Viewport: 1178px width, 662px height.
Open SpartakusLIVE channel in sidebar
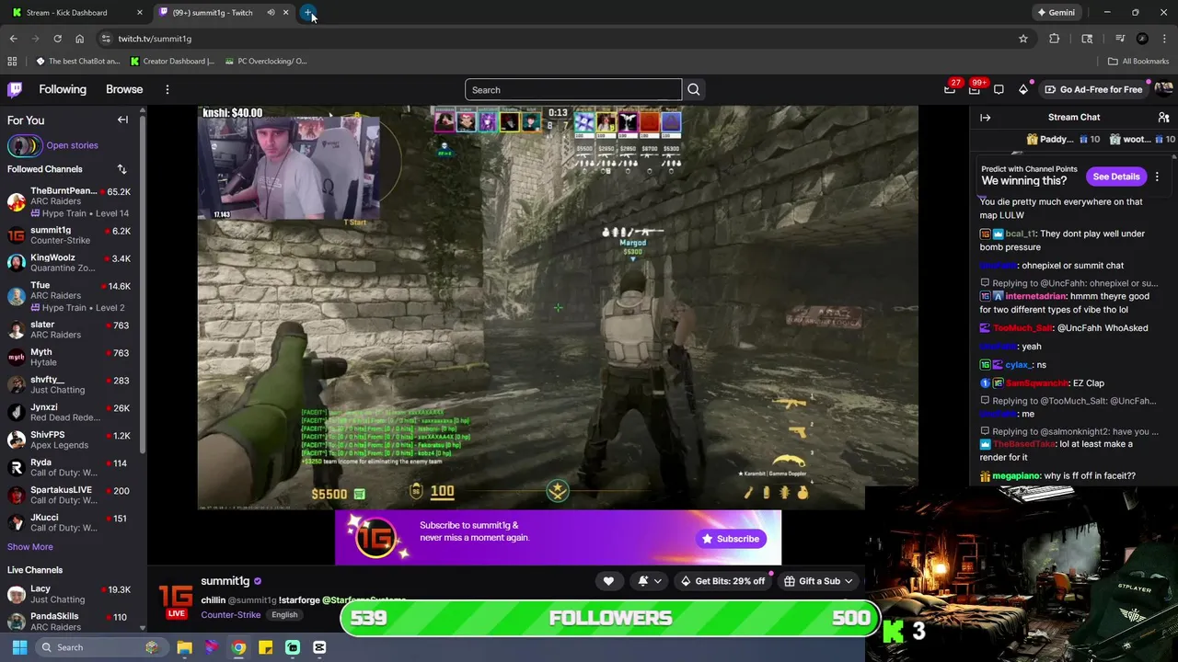70,495
